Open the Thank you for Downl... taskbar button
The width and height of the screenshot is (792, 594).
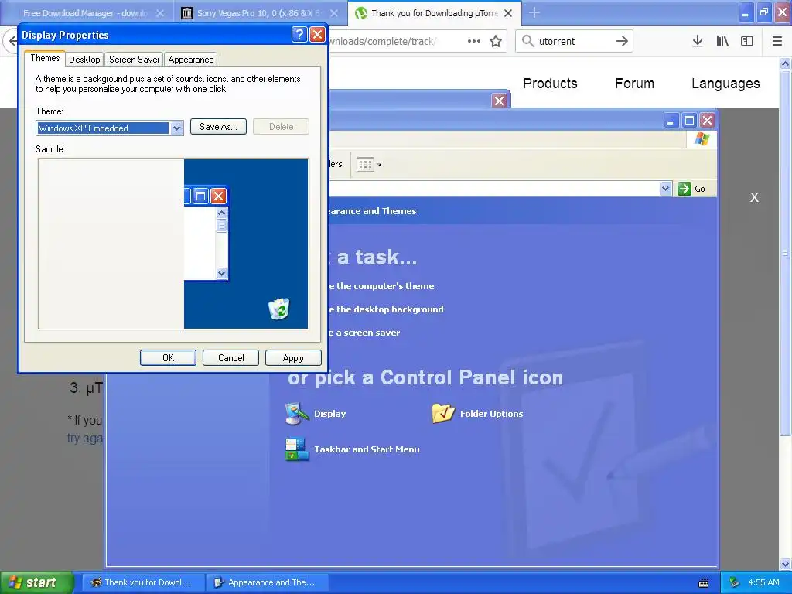click(142, 582)
